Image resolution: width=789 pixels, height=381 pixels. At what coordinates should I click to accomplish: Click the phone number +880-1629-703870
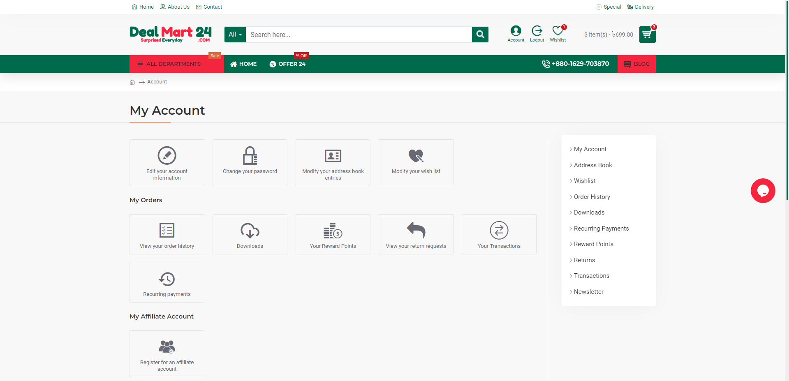click(x=576, y=64)
